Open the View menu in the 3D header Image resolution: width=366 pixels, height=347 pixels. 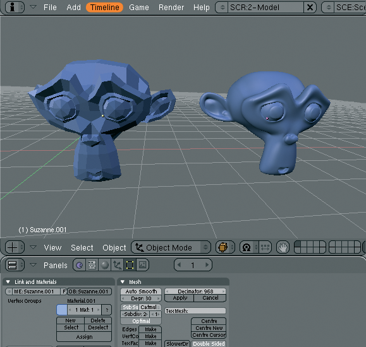pyautogui.click(x=52, y=247)
